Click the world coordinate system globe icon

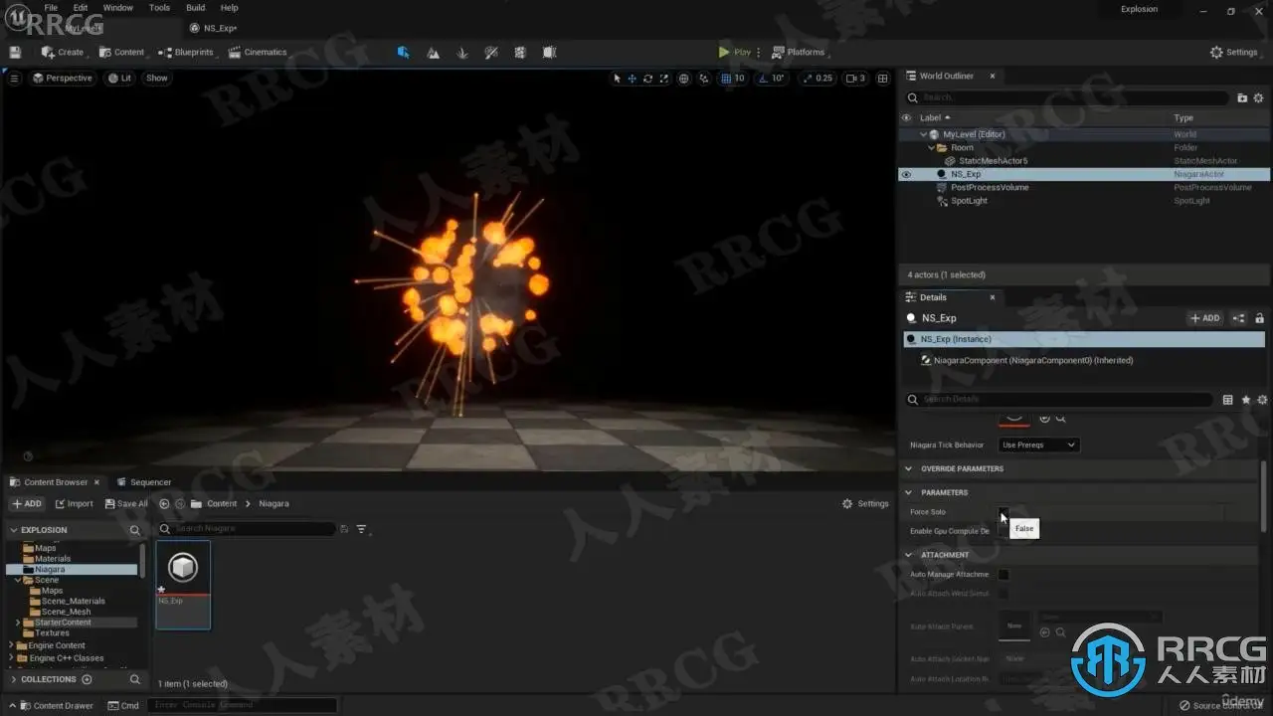click(x=684, y=79)
